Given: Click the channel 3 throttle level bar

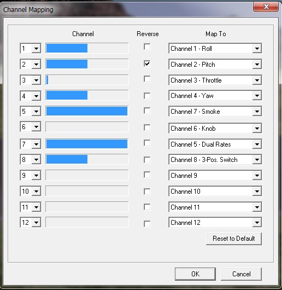Looking at the screenshot, I should [87, 80].
